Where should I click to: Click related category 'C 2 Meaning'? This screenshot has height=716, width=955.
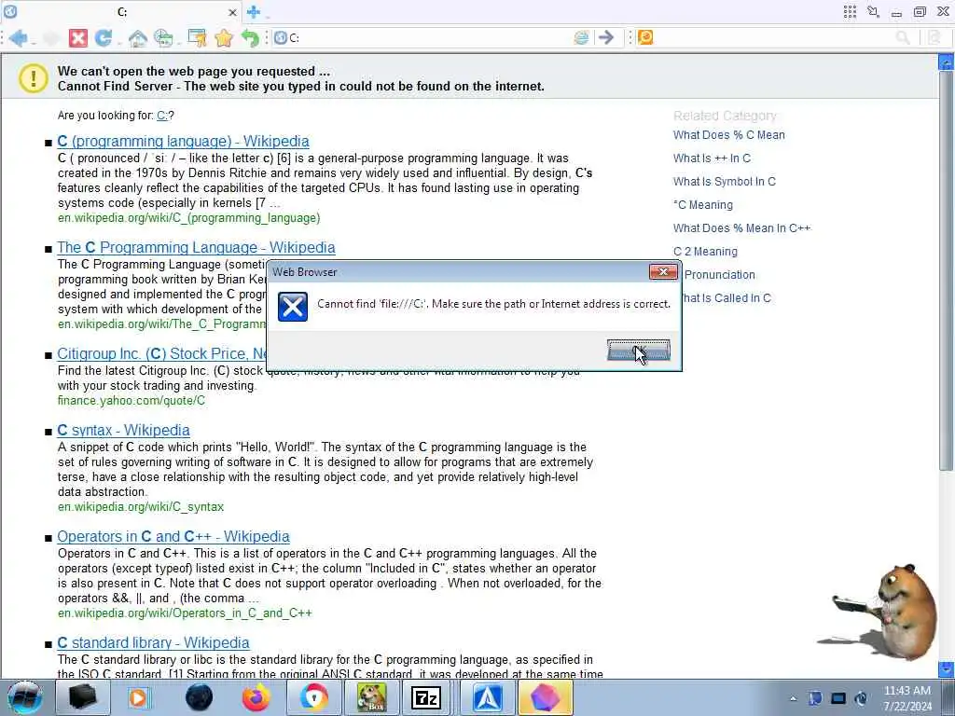coord(705,252)
